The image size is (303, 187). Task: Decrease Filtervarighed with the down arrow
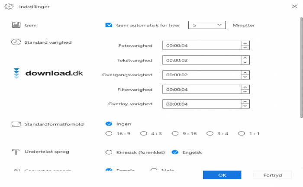[x=245, y=92]
